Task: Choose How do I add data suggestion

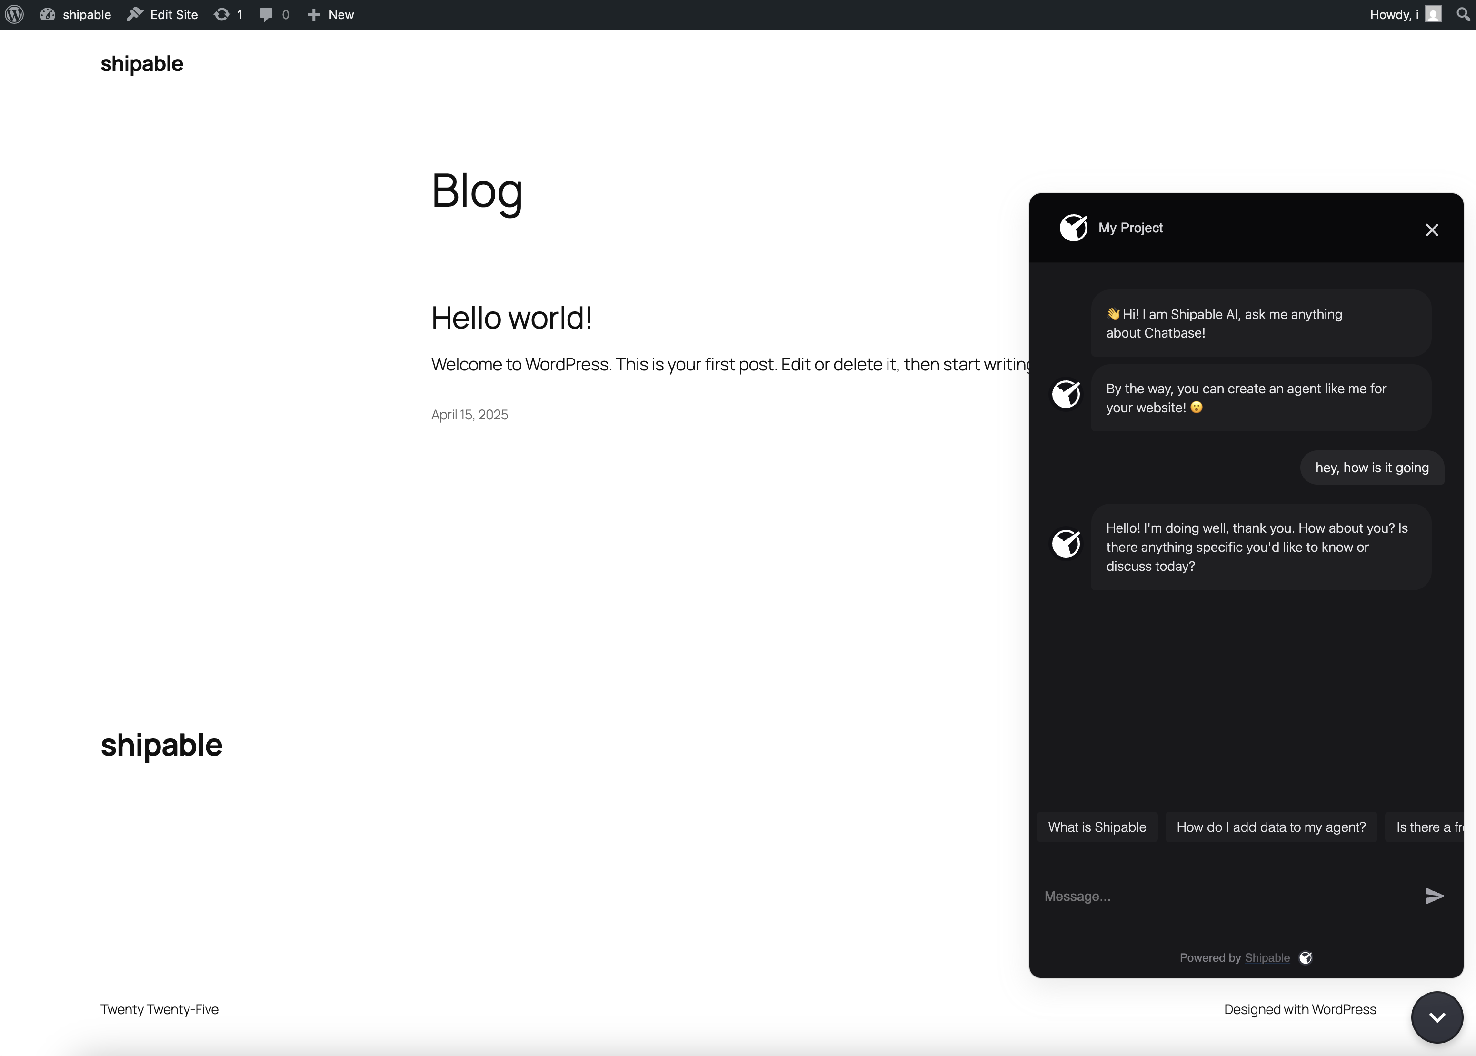Action: pos(1271,827)
